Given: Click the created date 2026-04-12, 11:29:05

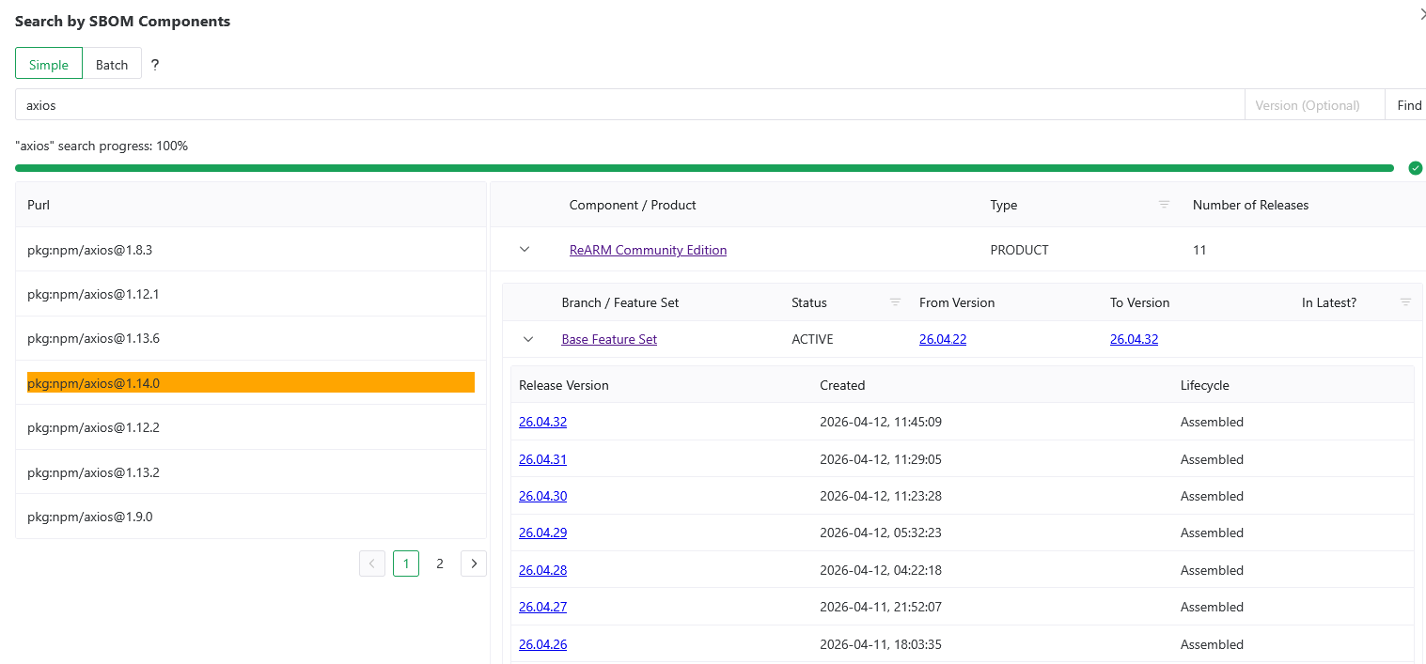Looking at the screenshot, I should click(x=881, y=459).
